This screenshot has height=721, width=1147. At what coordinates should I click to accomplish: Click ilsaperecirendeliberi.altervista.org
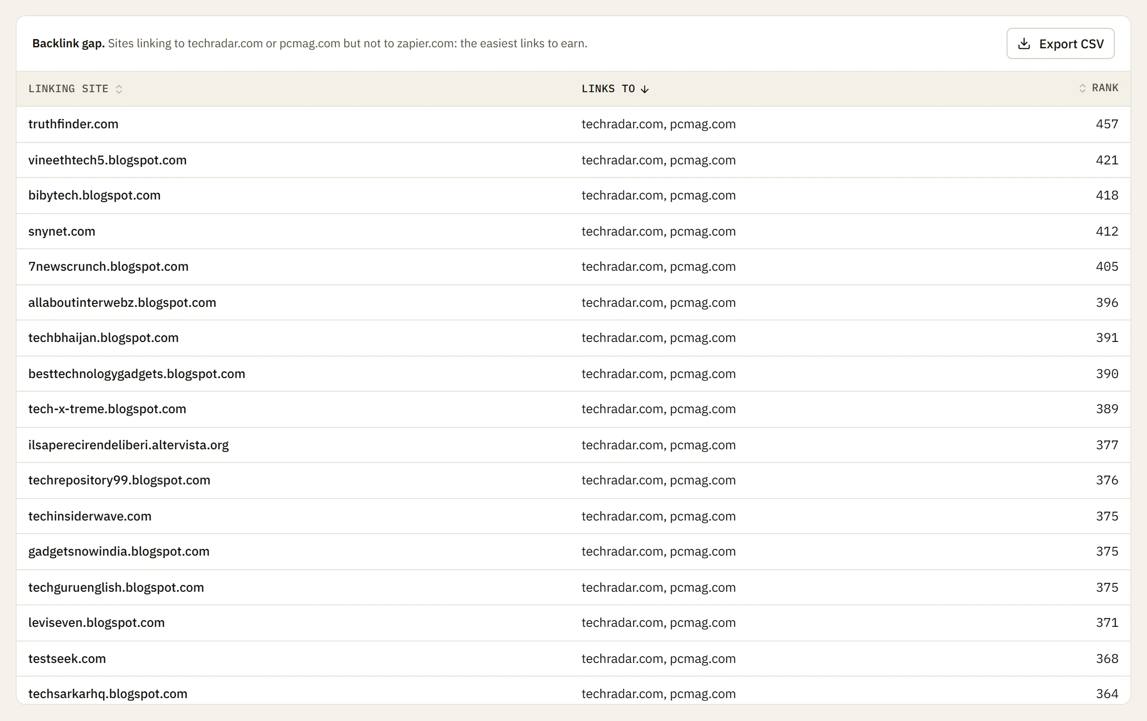click(x=128, y=445)
